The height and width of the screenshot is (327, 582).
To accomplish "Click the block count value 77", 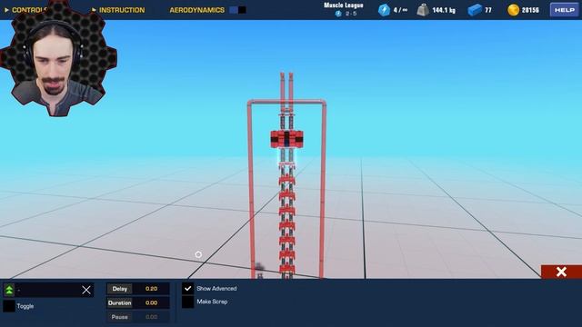I will [x=488, y=10].
